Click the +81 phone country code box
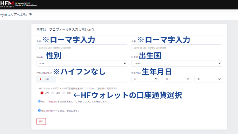 (x=47, y=79)
